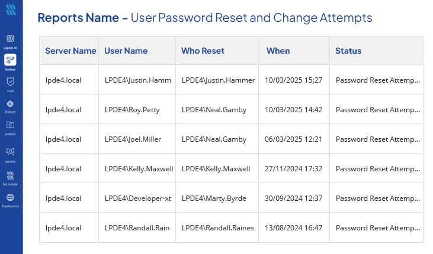Select the 06/03/2025 12:21 date cell

click(293, 139)
